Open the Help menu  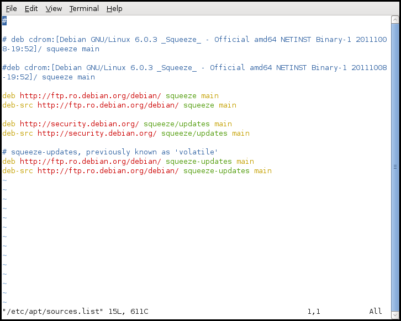(114, 9)
